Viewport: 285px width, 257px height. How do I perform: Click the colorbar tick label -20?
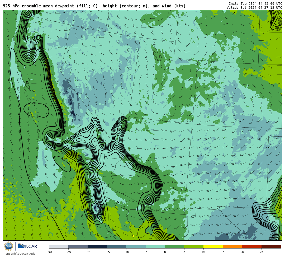(88, 252)
